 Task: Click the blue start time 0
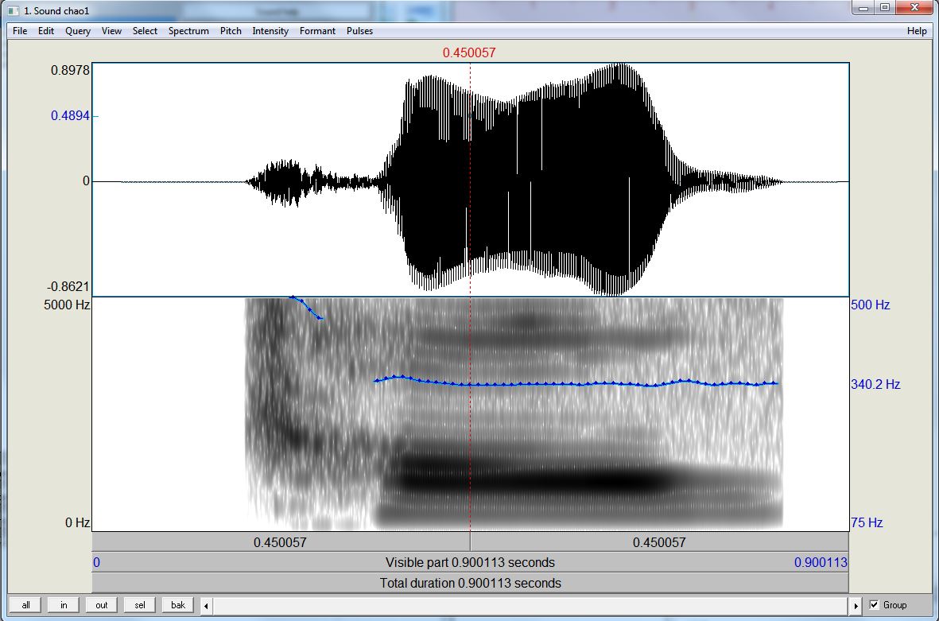click(x=96, y=563)
